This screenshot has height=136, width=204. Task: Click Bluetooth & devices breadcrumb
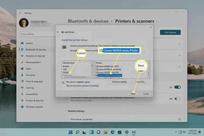click(x=88, y=21)
